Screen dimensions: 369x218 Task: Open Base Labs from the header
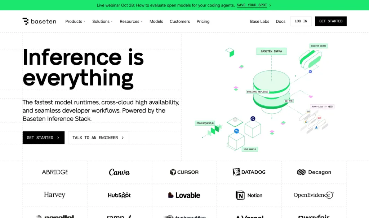tap(259, 21)
